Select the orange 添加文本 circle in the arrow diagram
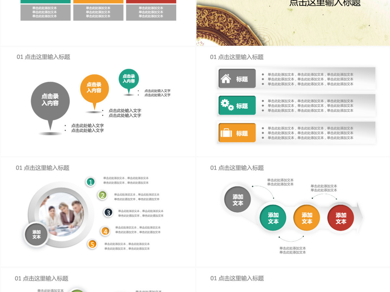This screenshot has width=390, height=292. 307,218
